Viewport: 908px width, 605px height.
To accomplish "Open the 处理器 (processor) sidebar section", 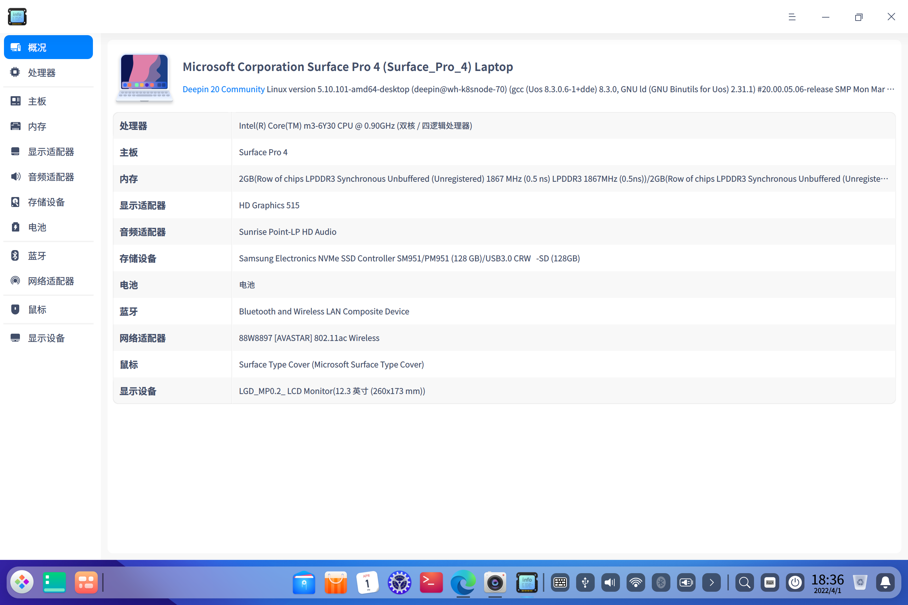I will tap(42, 73).
